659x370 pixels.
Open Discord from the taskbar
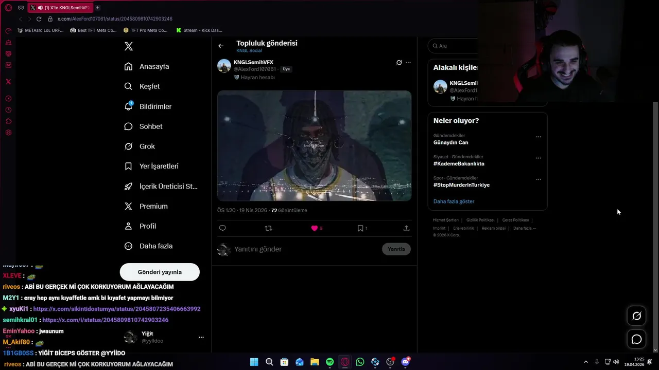405,362
